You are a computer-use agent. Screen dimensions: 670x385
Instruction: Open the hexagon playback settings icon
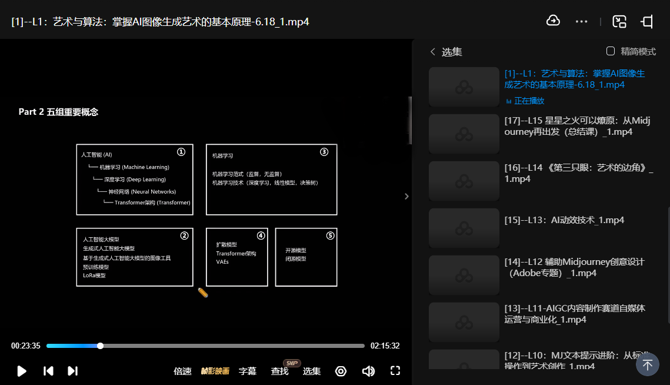(x=341, y=371)
